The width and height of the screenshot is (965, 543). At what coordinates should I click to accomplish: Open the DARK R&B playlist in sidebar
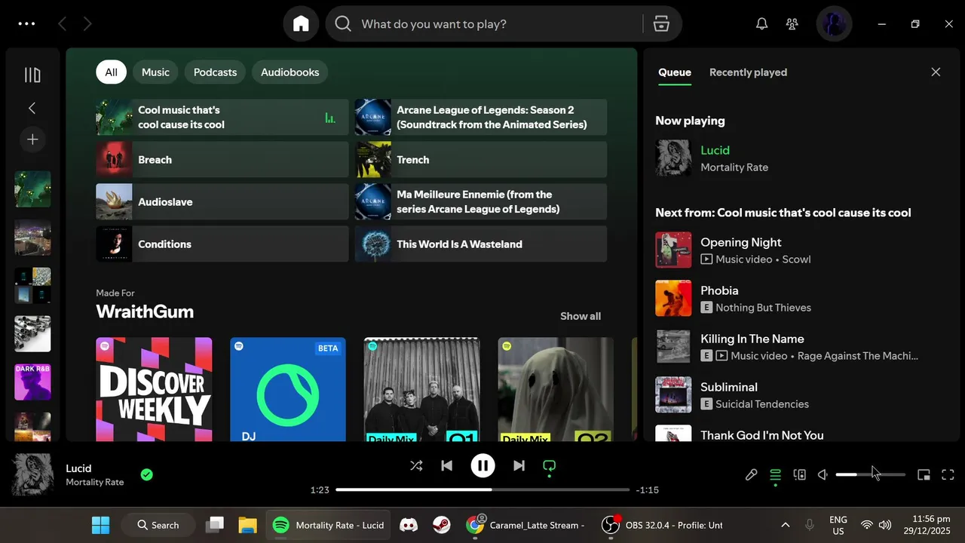coord(32,382)
